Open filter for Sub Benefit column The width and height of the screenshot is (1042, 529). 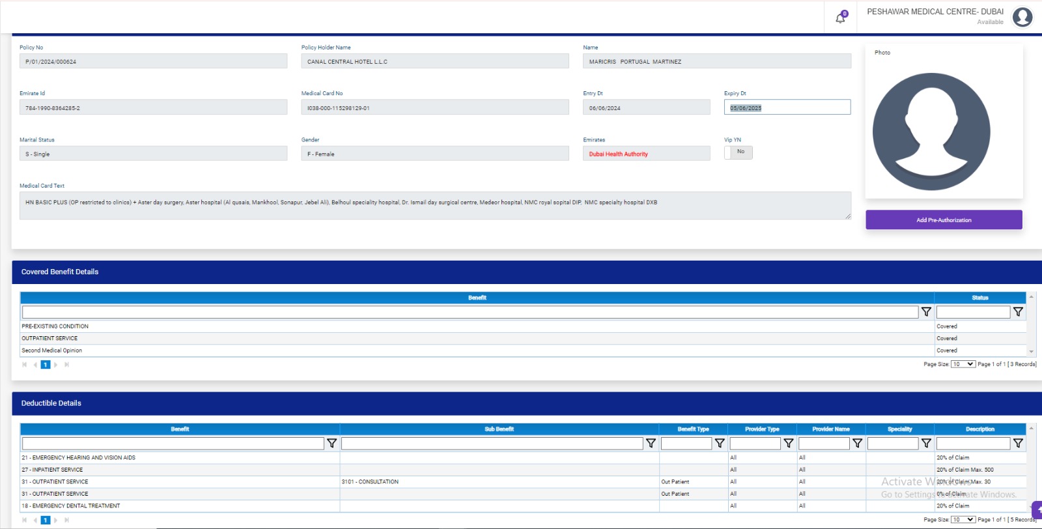click(651, 444)
